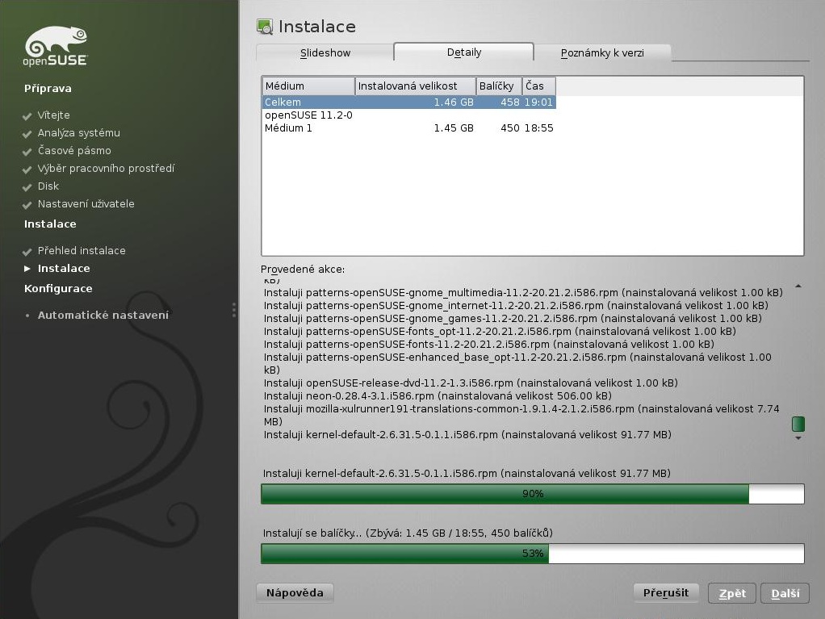
Task: Click the bullet beside Automatické nastavení
Action: pos(27,316)
